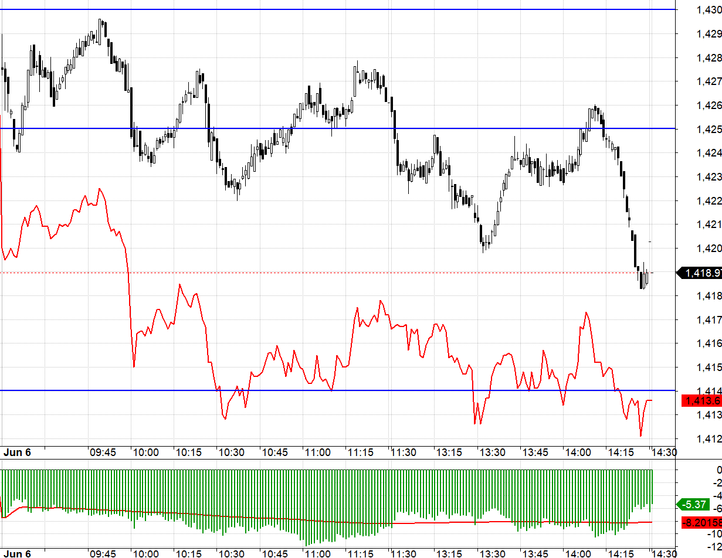
Task: Click the 1,428 label on the price axis
Action: coord(709,57)
